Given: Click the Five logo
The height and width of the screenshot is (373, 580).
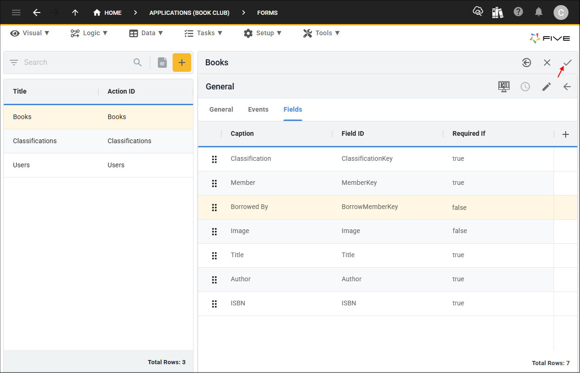Looking at the screenshot, I should pos(550,38).
